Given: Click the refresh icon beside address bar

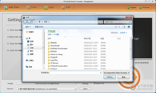Looking at the screenshot, I should [101, 22].
